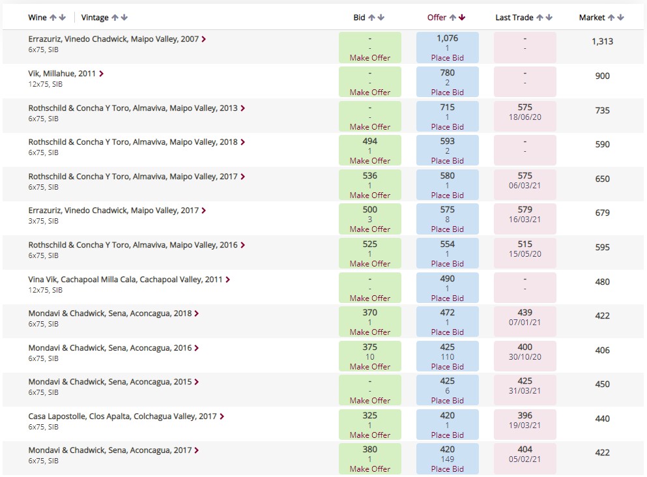Sort Market column descending arrow
The image size is (647, 477).
[x=620, y=18]
